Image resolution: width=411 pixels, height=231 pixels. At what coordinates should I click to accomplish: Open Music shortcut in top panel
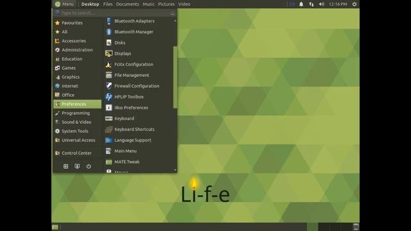148,4
